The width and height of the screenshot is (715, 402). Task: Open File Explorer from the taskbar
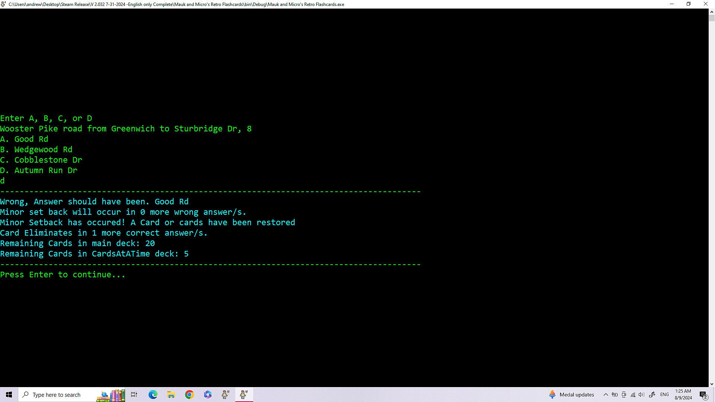[x=171, y=395]
